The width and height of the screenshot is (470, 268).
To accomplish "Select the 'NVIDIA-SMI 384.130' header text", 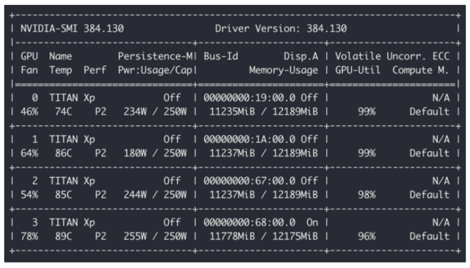I will [72, 29].
